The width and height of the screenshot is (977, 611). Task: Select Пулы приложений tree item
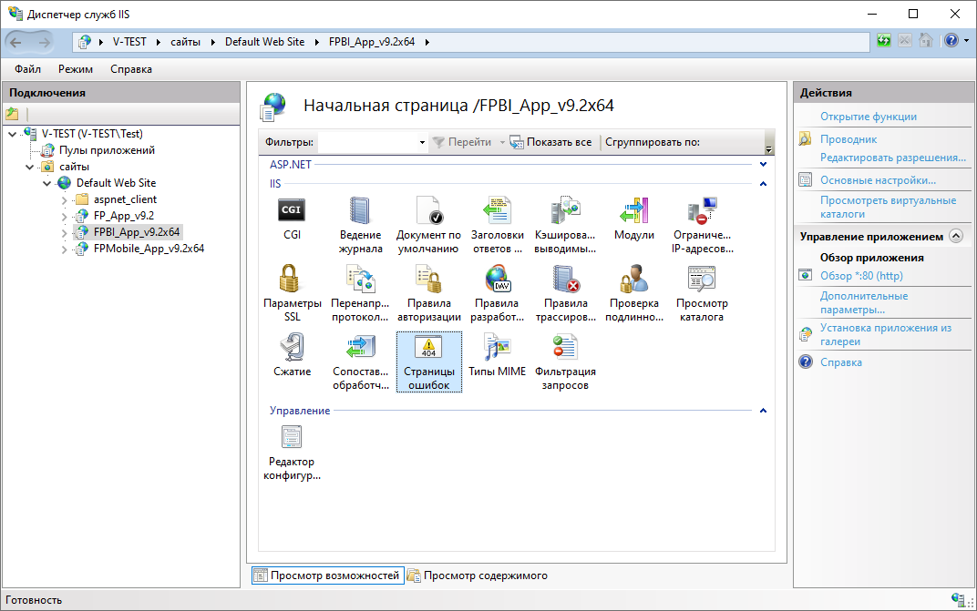click(x=107, y=150)
